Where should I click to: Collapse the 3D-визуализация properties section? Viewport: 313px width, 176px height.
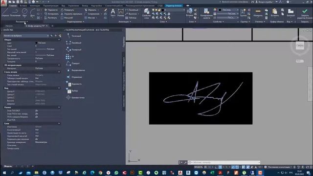pos(59,65)
